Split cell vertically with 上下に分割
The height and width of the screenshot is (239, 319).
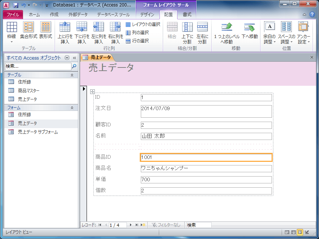[187, 33]
